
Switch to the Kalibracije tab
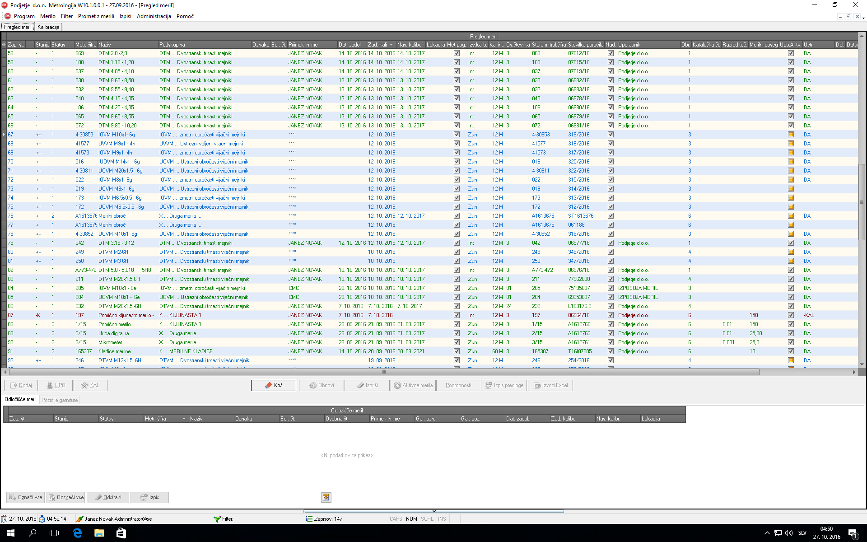48,27
